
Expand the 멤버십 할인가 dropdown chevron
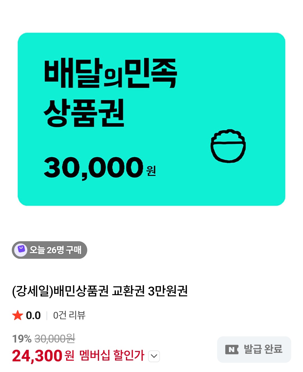click(x=154, y=356)
